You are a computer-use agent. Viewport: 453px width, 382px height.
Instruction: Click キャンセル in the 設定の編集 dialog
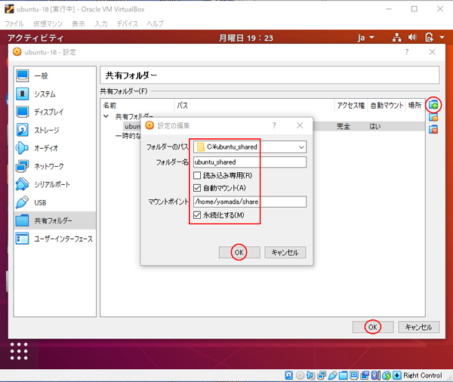pyautogui.click(x=285, y=253)
